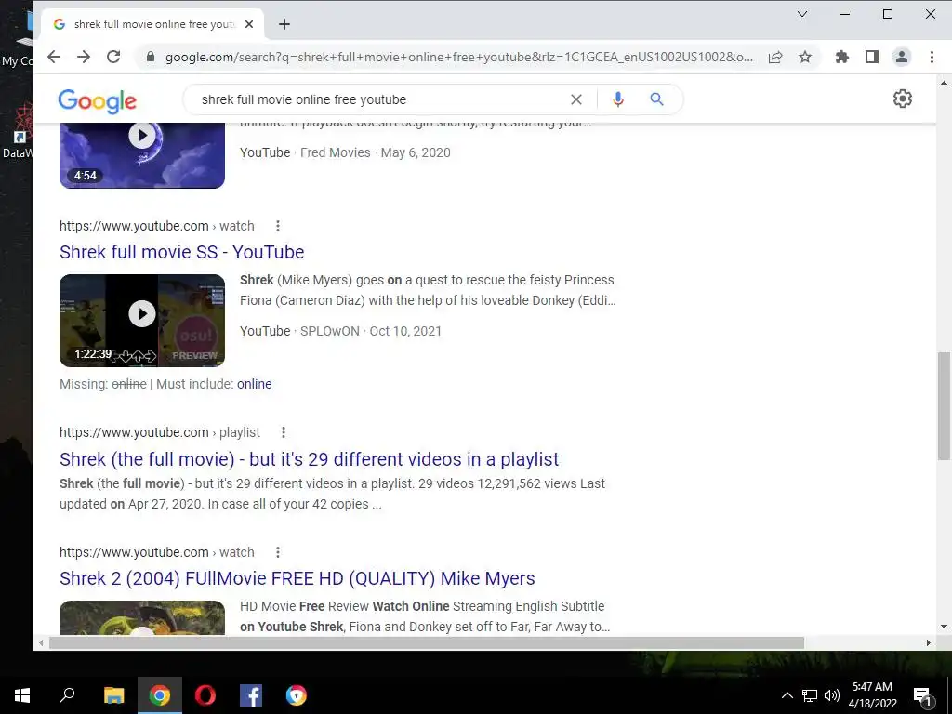
Task: Open more options for the playlist result
Action: 283,432
